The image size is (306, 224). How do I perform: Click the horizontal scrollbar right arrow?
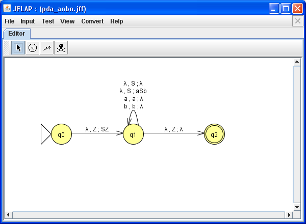(x=289, y=215)
